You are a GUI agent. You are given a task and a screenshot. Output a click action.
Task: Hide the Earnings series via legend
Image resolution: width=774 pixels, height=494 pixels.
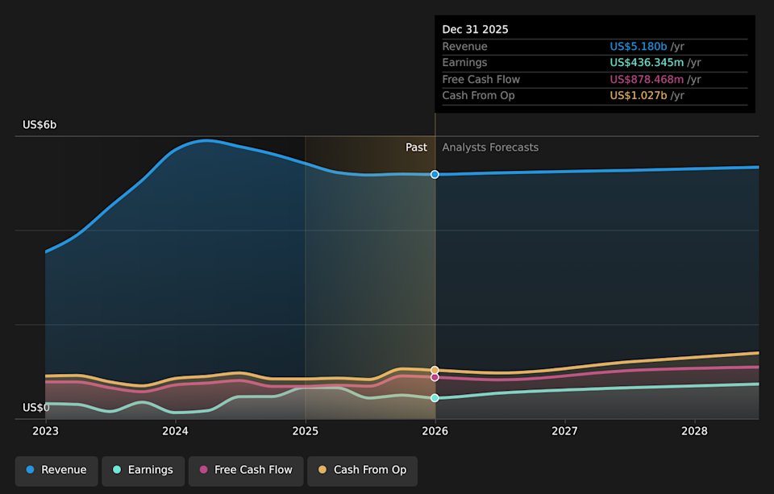pos(143,470)
